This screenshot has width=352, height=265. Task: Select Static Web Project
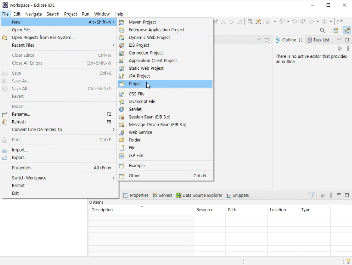point(165,68)
